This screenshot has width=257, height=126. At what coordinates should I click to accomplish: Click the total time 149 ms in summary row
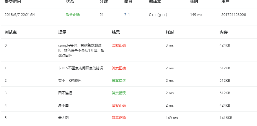coord(196,15)
